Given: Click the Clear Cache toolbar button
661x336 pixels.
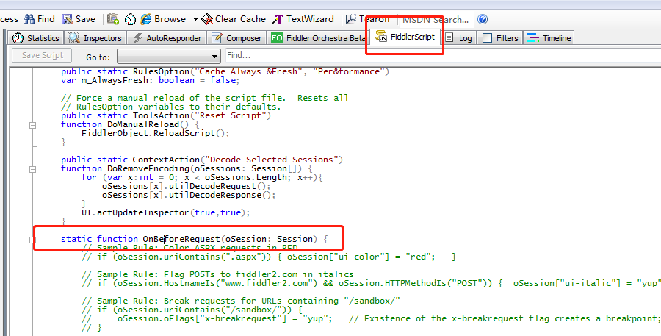Looking at the screenshot, I should (x=234, y=19).
